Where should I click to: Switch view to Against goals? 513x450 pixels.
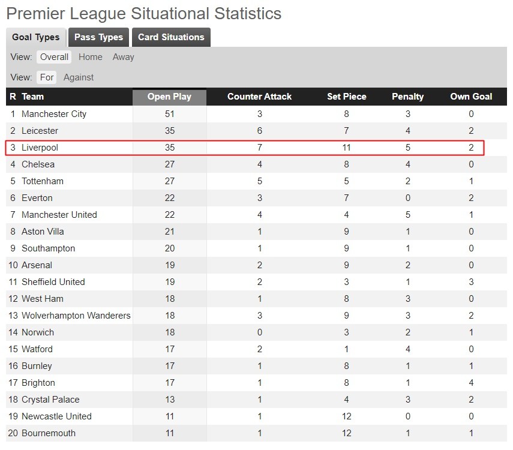(x=79, y=77)
